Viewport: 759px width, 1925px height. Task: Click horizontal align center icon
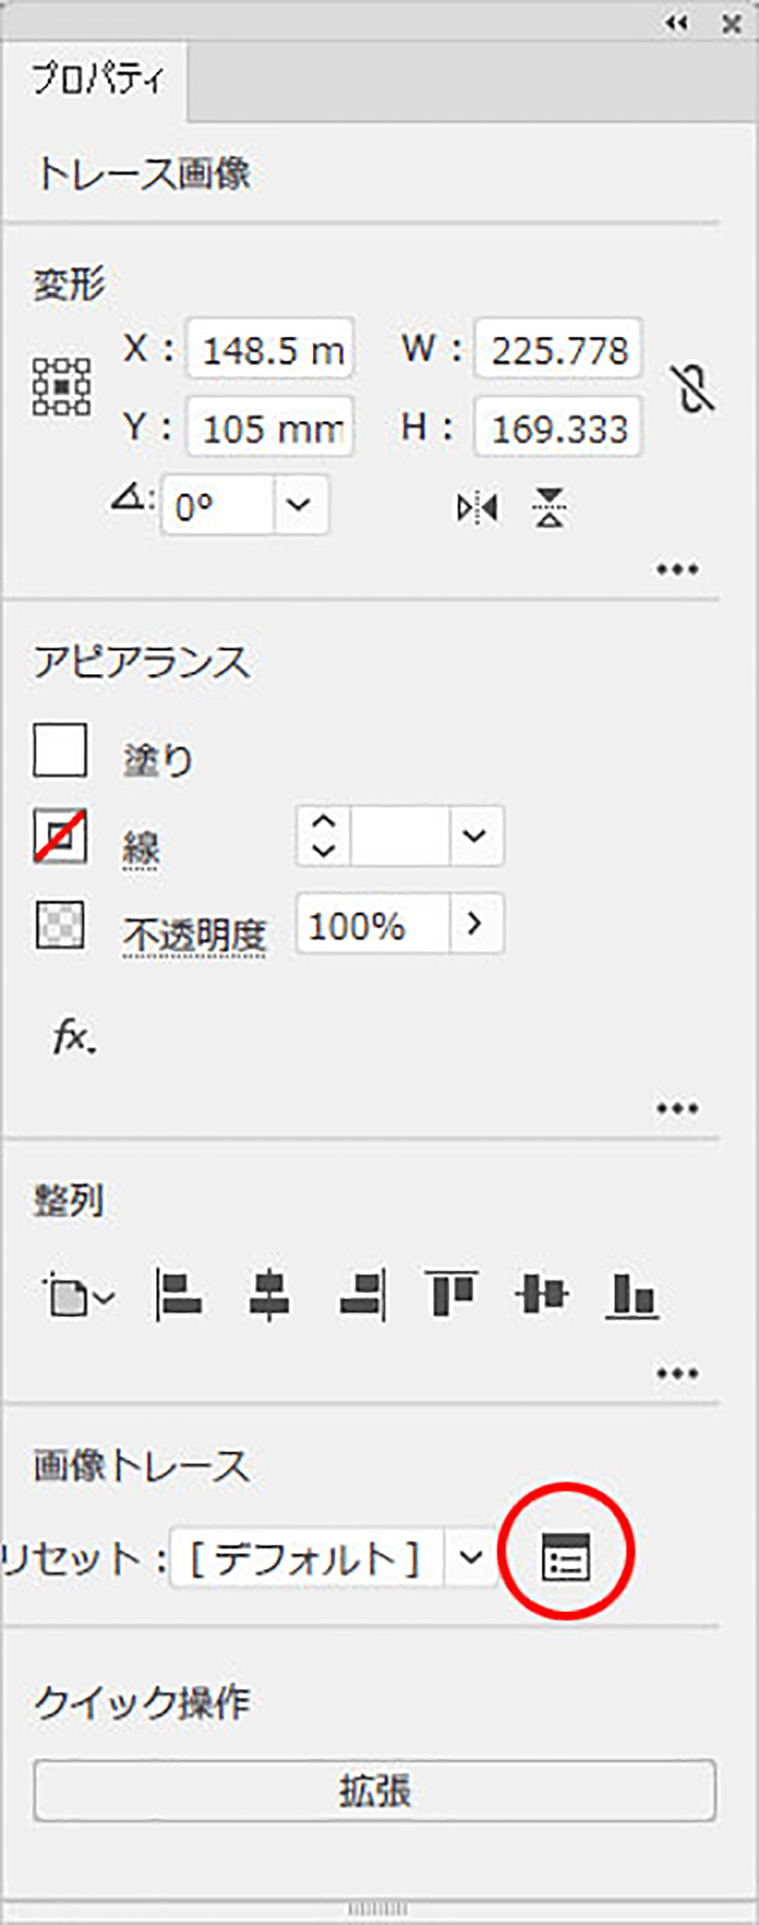tap(269, 1294)
